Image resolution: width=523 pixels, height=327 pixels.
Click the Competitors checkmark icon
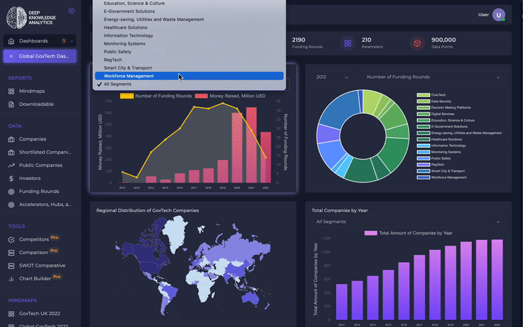point(11,239)
